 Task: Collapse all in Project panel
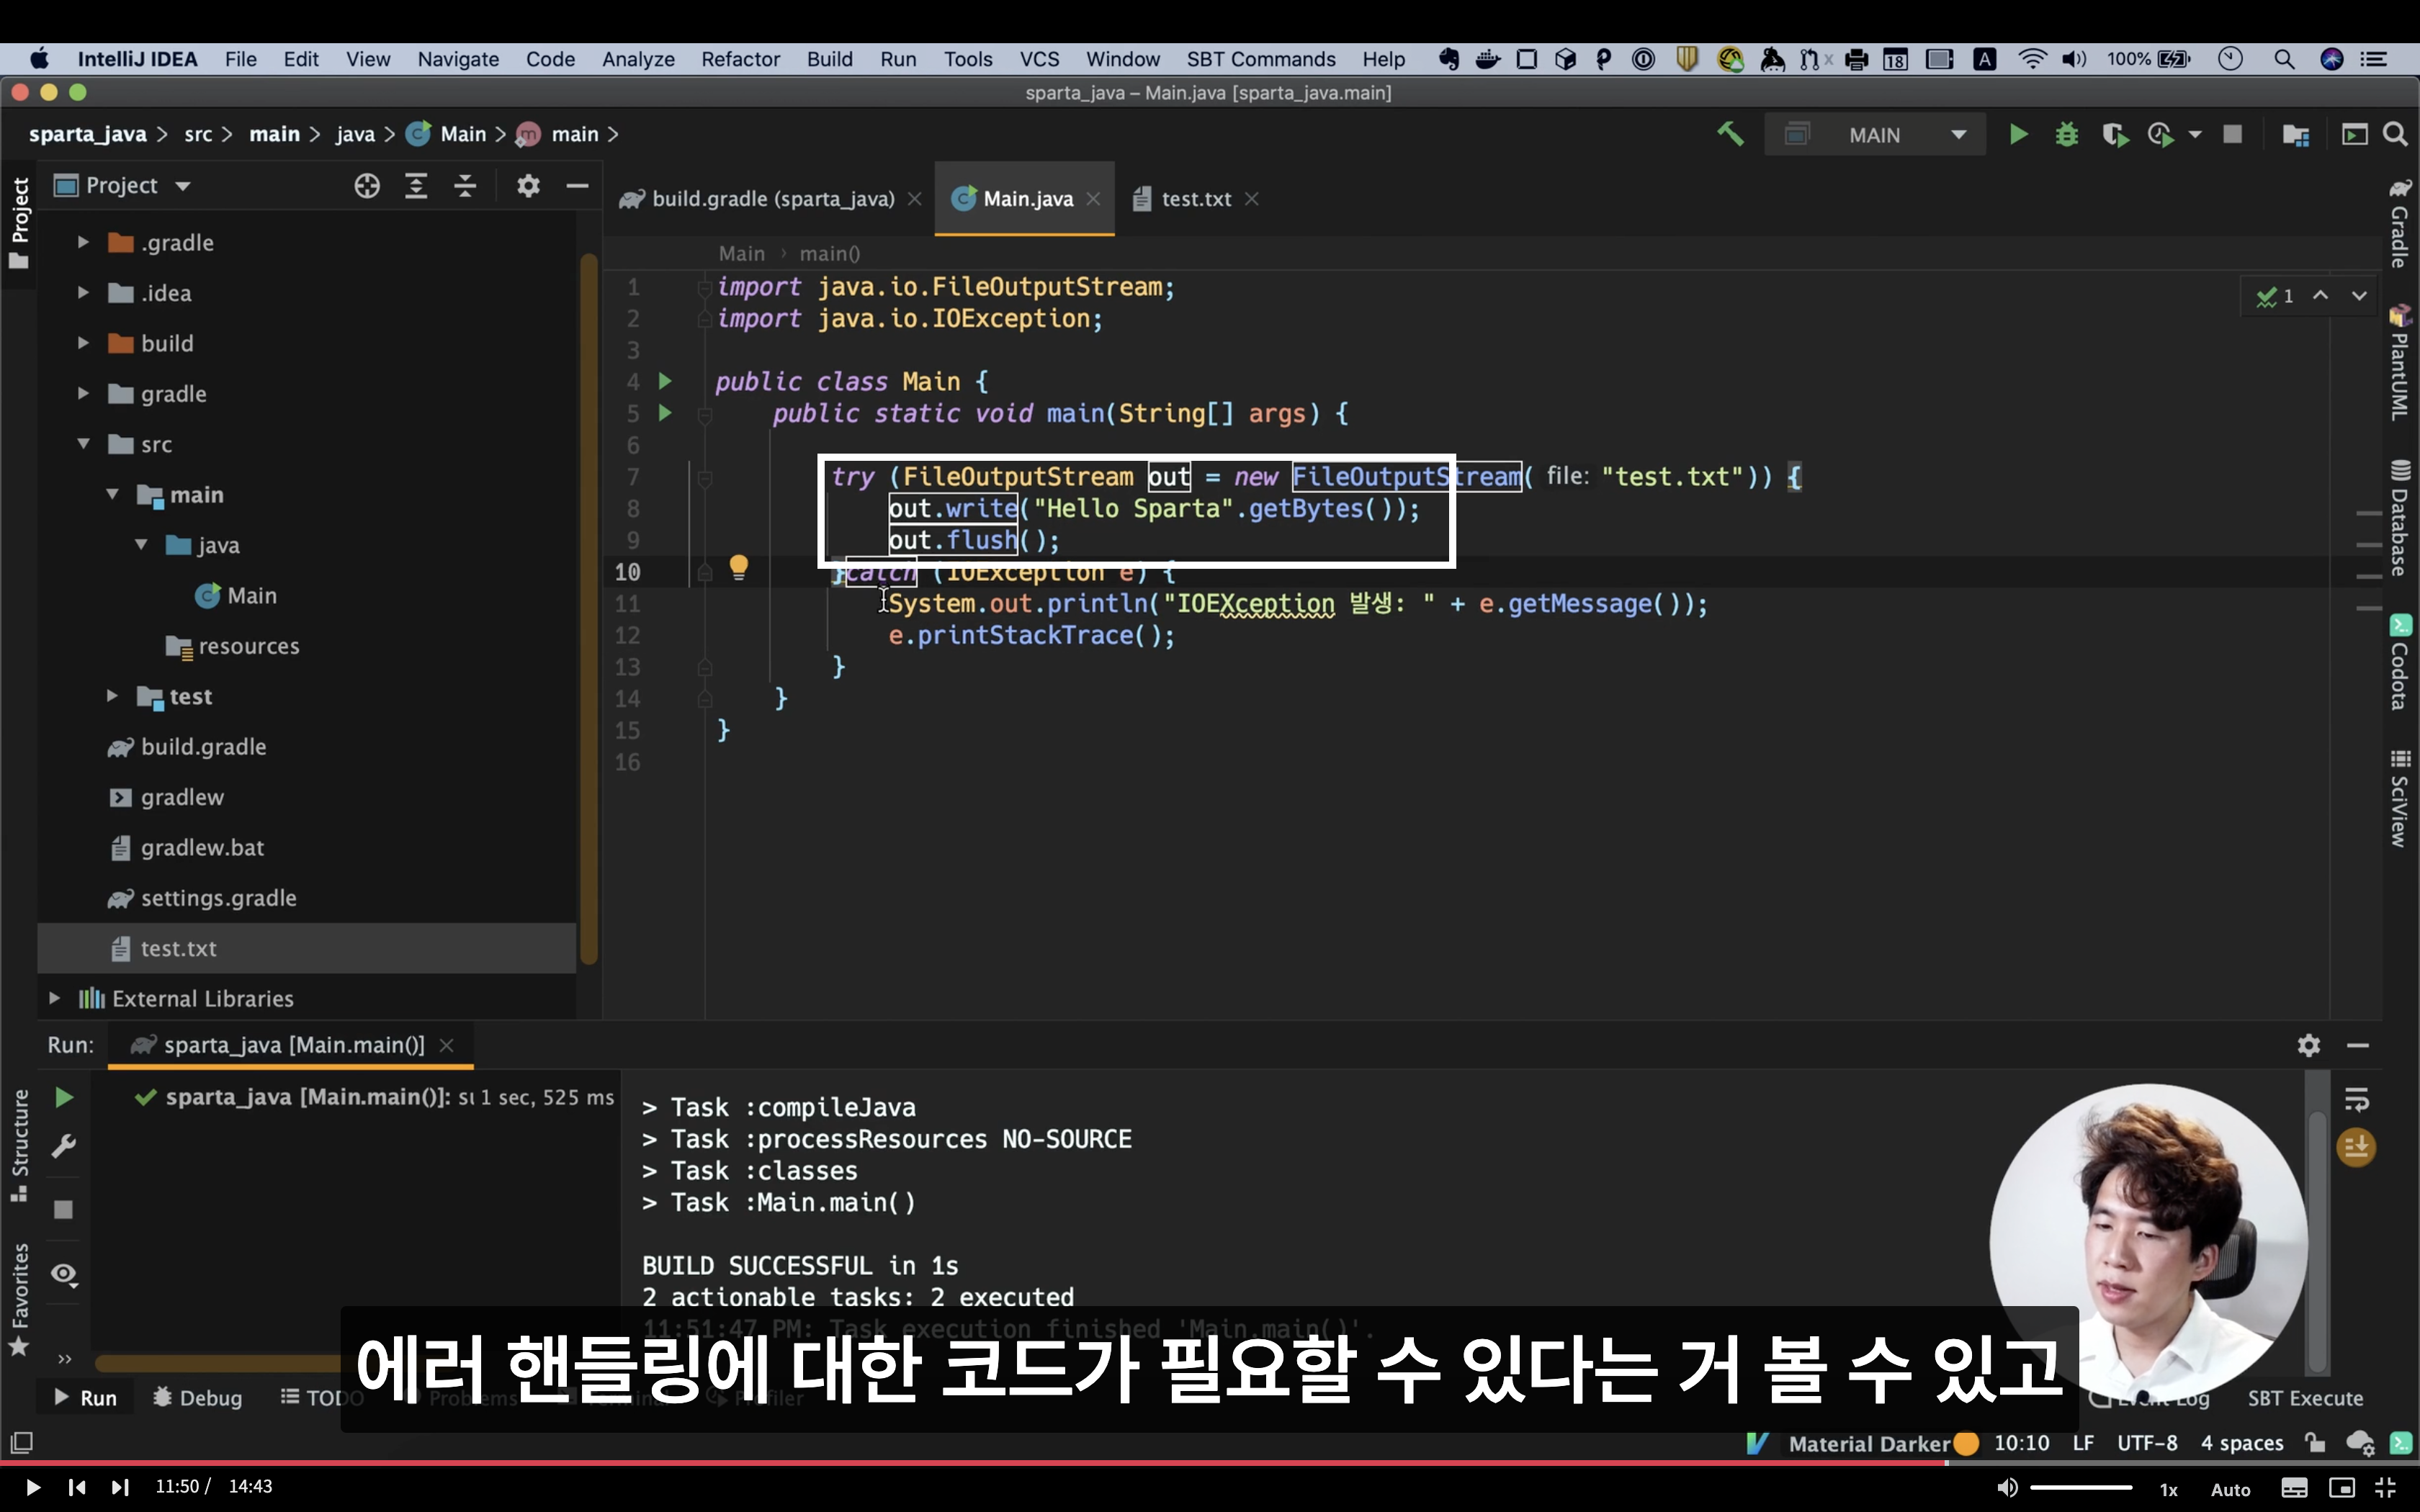click(465, 186)
